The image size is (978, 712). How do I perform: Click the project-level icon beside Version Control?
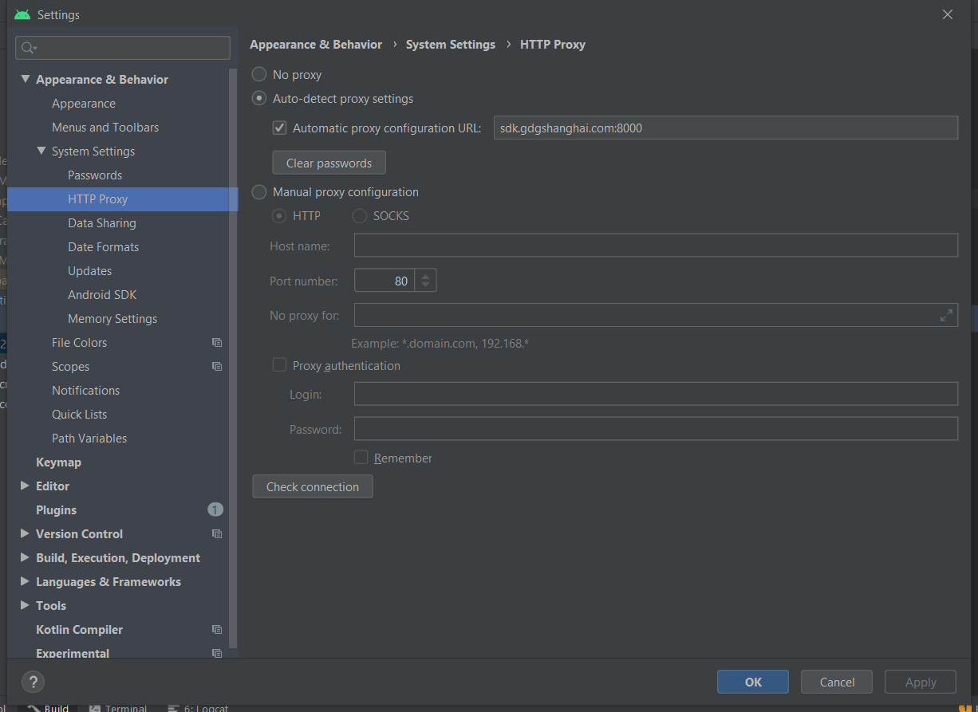[217, 534]
